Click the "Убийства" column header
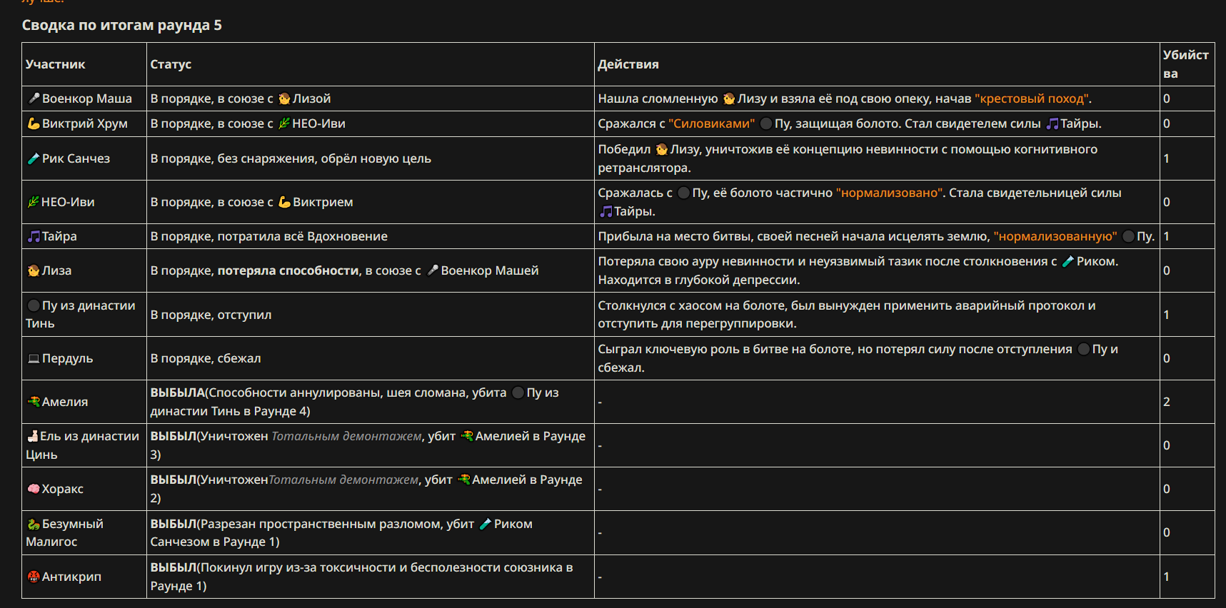 pos(1186,64)
